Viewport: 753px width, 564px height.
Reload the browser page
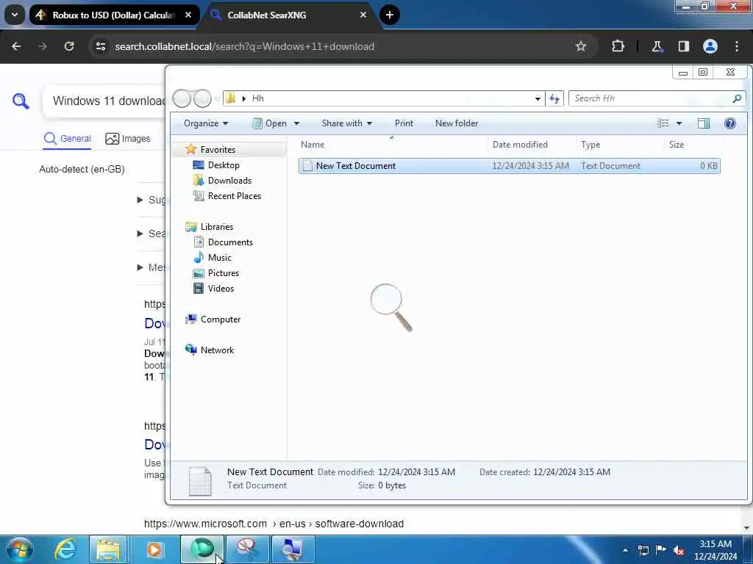[x=69, y=46]
